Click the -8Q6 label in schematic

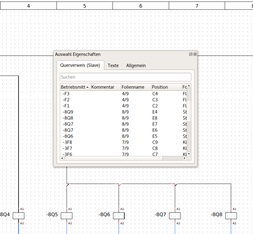click(x=104, y=215)
